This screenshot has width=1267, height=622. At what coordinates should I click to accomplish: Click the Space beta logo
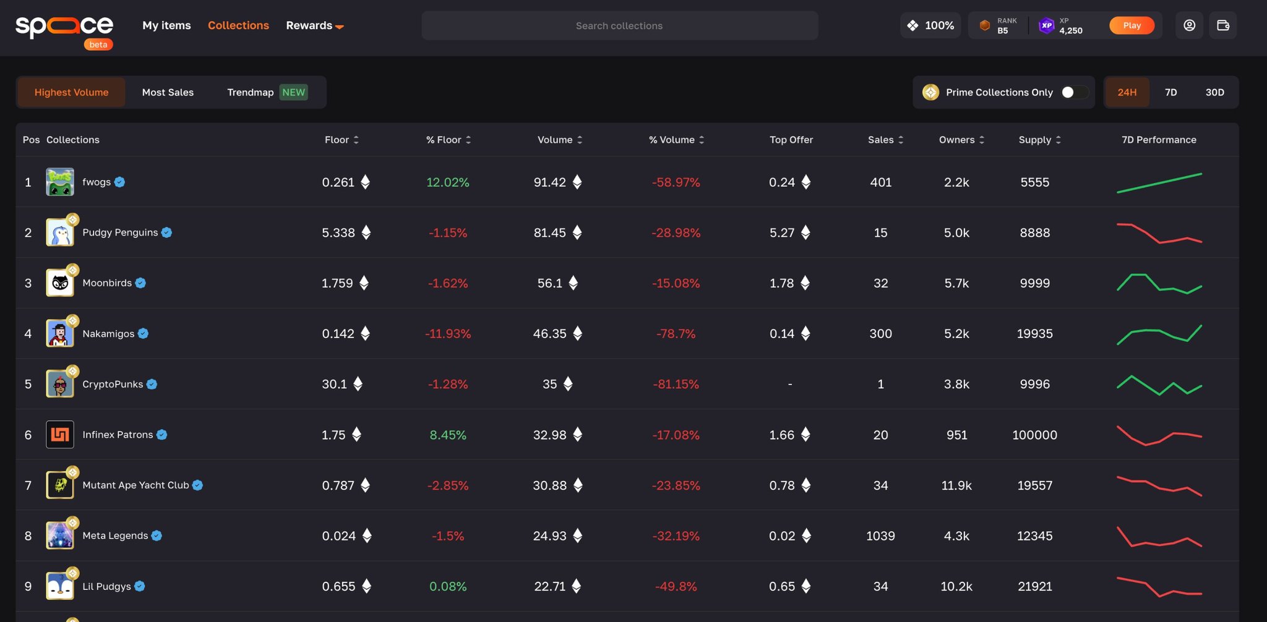(64, 28)
